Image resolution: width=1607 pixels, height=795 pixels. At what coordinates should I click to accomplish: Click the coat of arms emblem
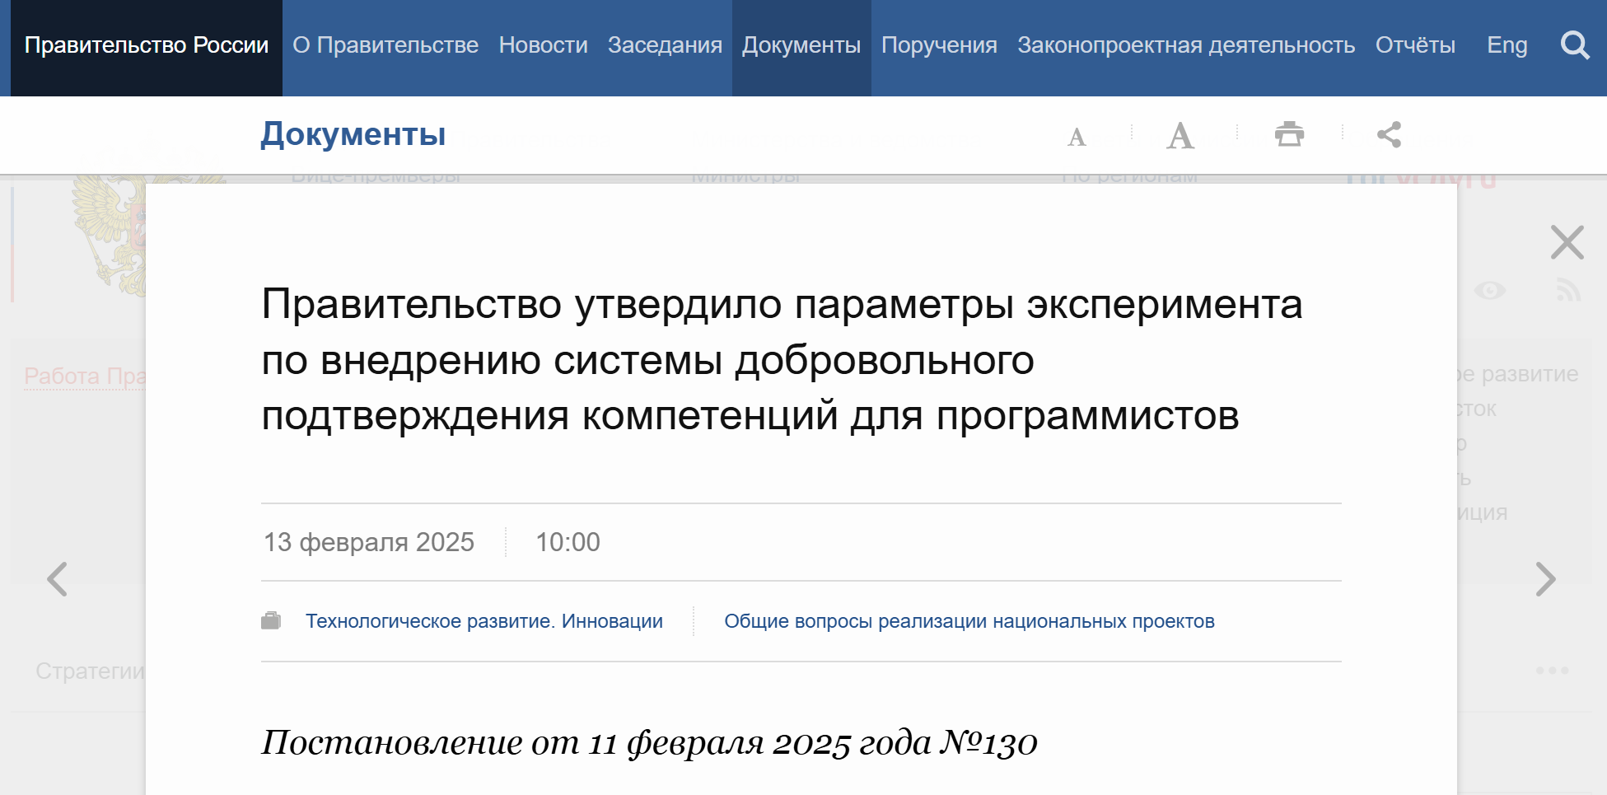tap(110, 235)
